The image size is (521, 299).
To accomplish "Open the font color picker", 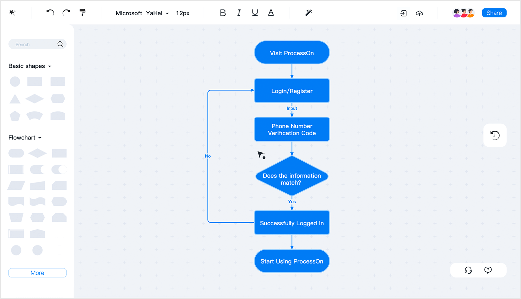I will (x=271, y=13).
